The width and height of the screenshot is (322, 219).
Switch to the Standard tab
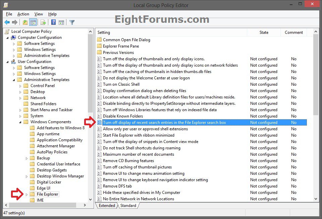128,206
